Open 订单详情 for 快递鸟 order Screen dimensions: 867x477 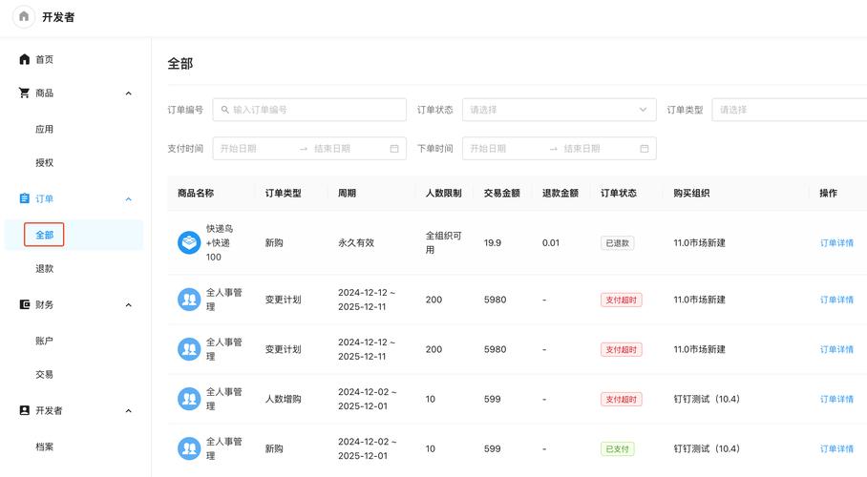point(836,242)
